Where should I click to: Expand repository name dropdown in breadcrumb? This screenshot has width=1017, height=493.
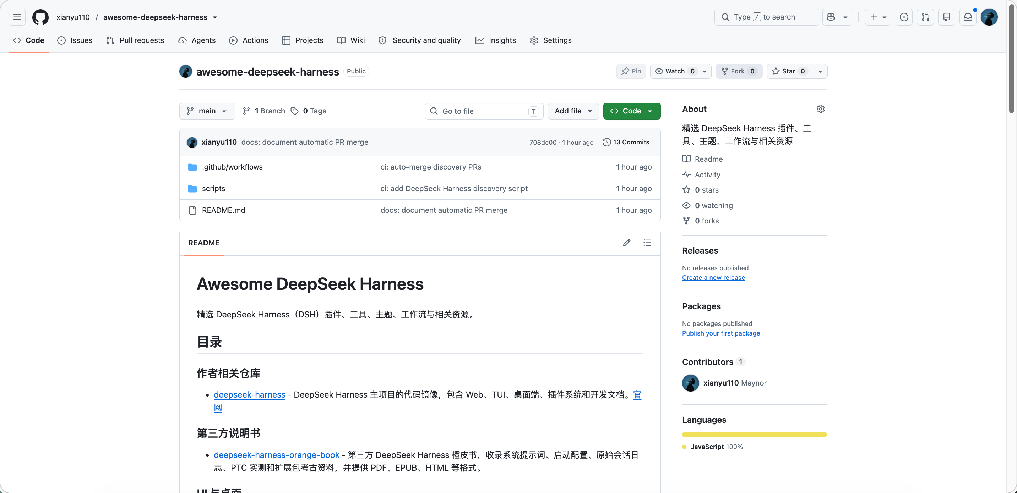215,17
